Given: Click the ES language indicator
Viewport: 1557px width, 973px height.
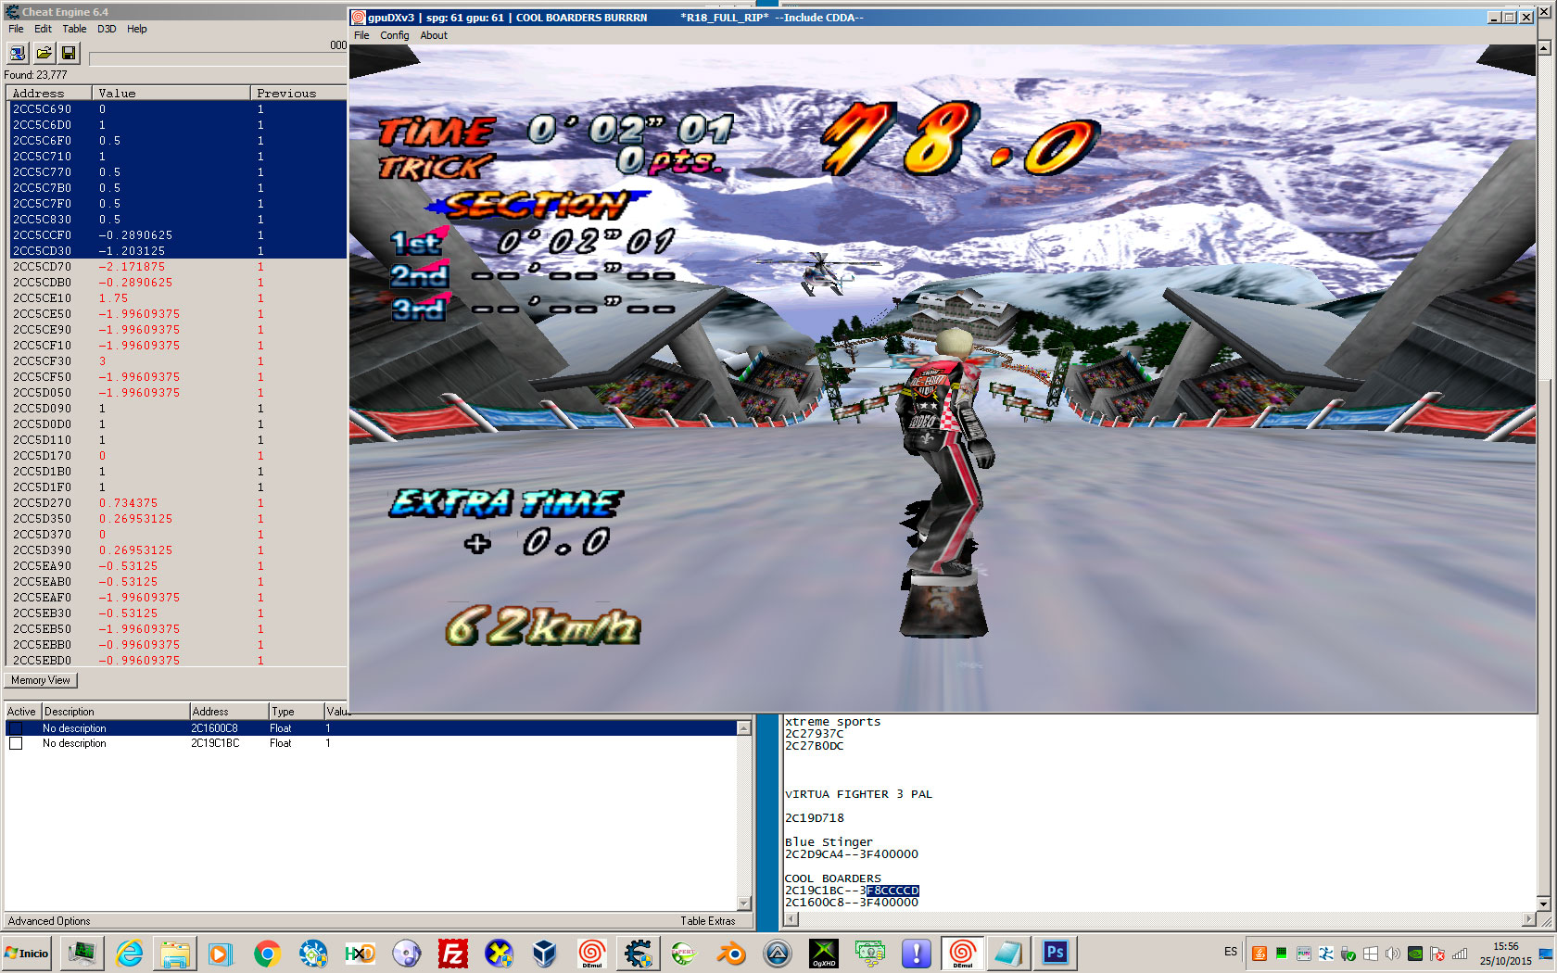Looking at the screenshot, I should coord(1231,952).
